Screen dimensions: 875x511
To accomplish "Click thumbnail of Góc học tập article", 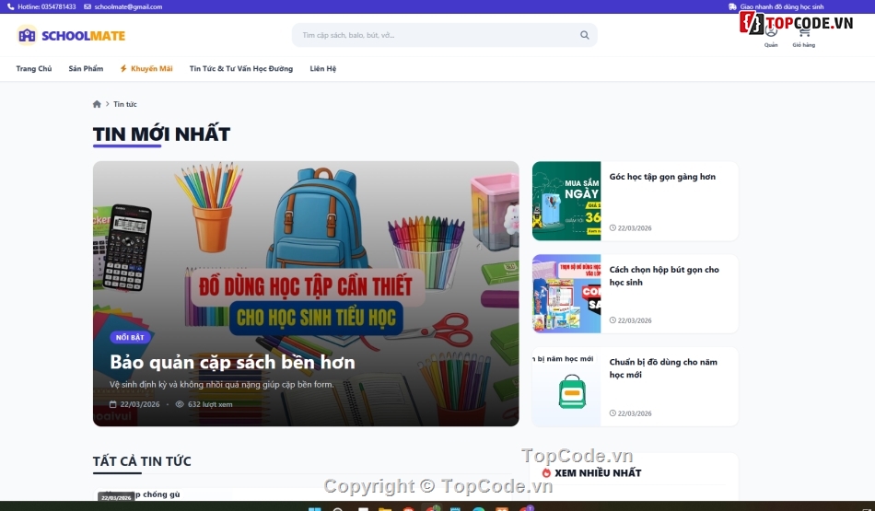I will [x=566, y=202].
